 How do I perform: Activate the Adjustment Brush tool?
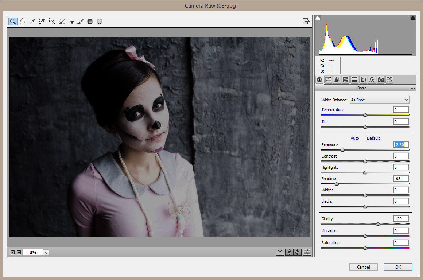pyautogui.click(x=81, y=22)
